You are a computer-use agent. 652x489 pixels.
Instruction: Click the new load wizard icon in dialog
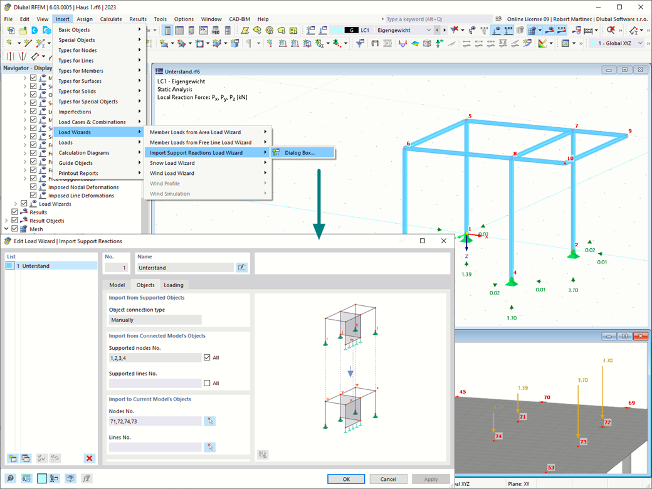point(13,458)
